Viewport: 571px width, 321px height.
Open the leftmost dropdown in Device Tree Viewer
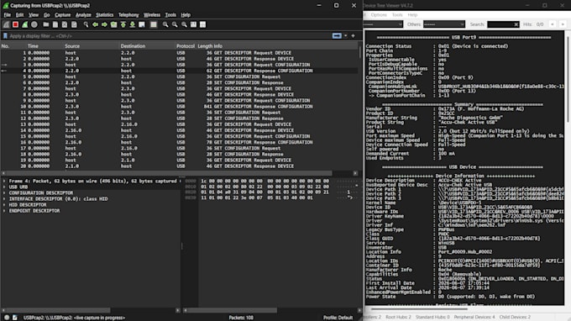383,24
